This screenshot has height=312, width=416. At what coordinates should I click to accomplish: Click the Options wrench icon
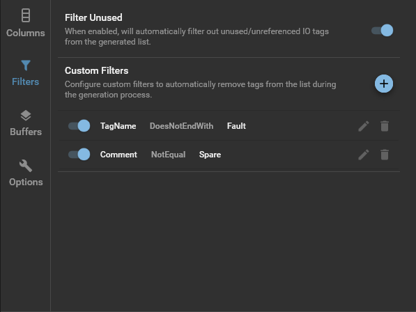click(26, 166)
